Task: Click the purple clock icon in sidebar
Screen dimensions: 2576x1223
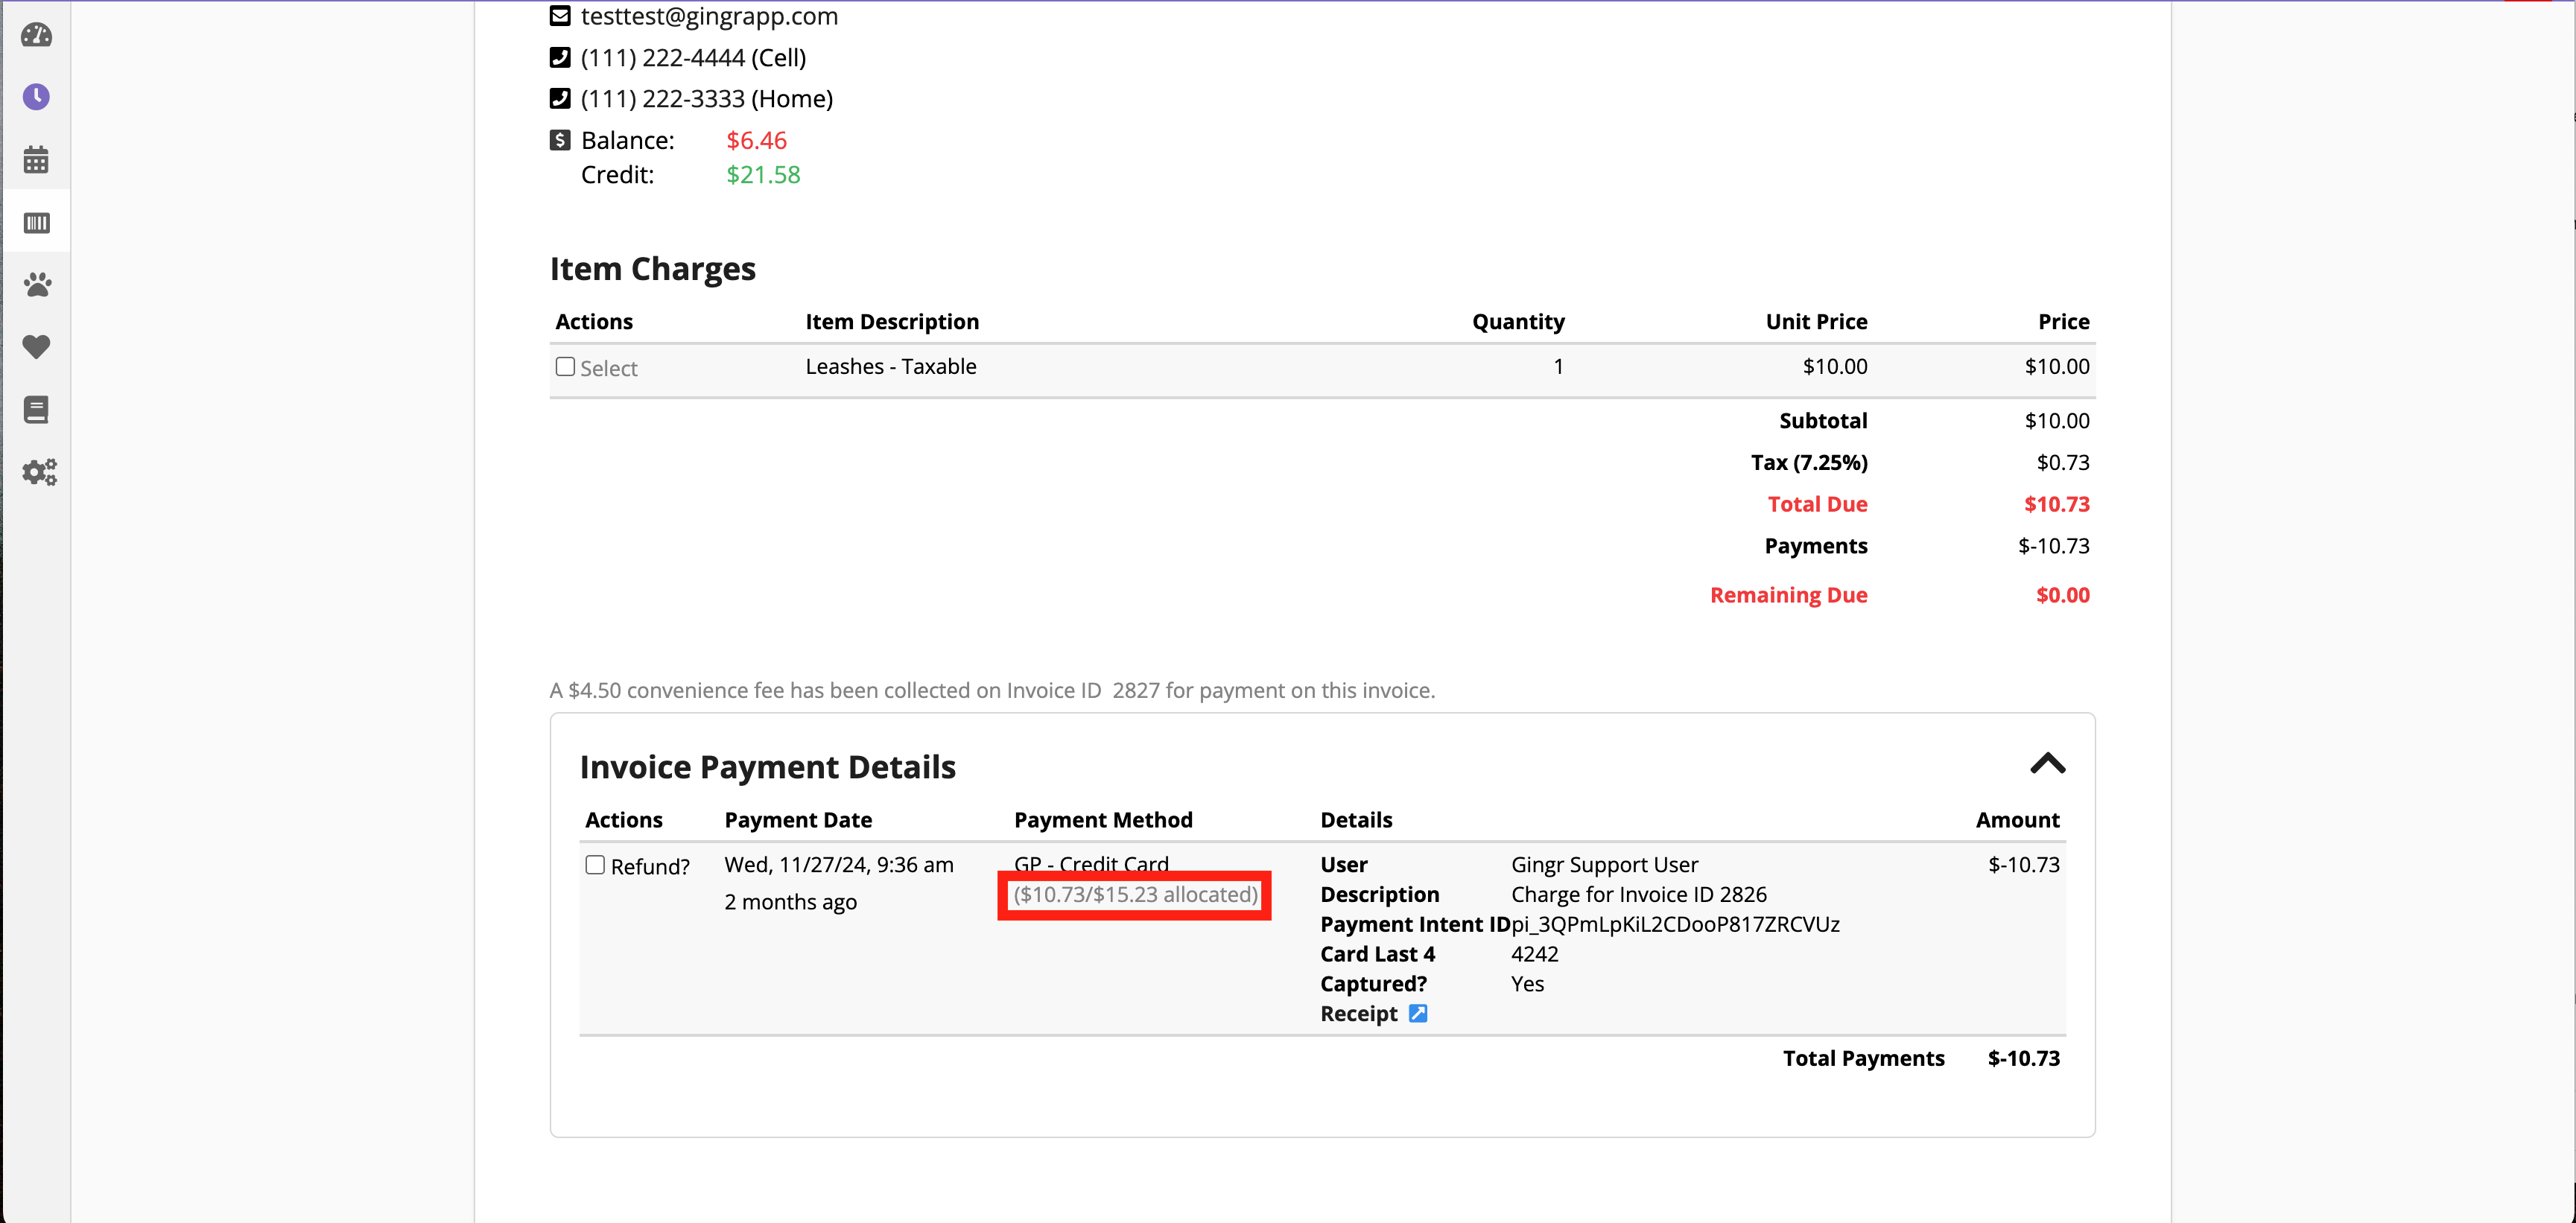Action: pyautogui.click(x=37, y=97)
